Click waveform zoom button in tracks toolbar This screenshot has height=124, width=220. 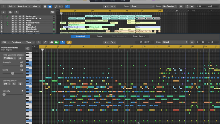(181, 6)
